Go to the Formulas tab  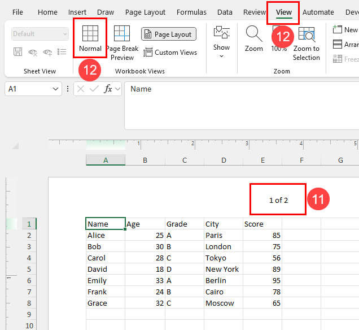(x=191, y=12)
